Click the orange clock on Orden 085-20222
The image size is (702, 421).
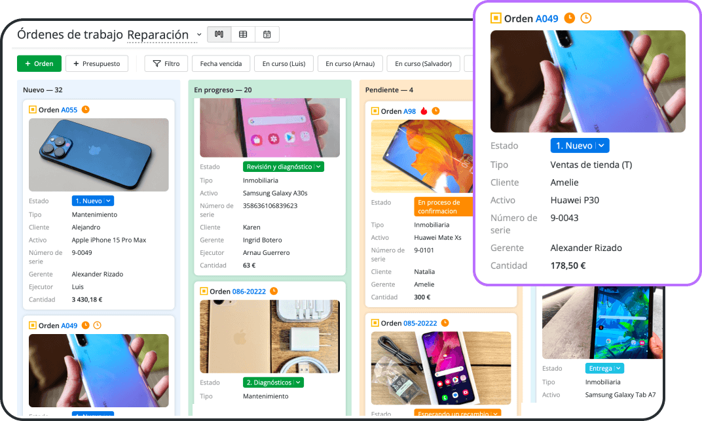coord(445,323)
